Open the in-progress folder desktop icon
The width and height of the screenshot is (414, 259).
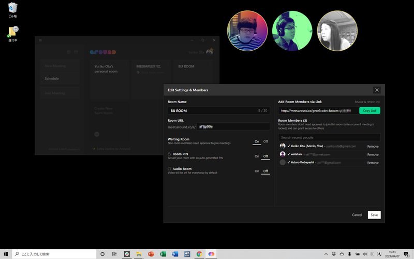tap(12, 34)
